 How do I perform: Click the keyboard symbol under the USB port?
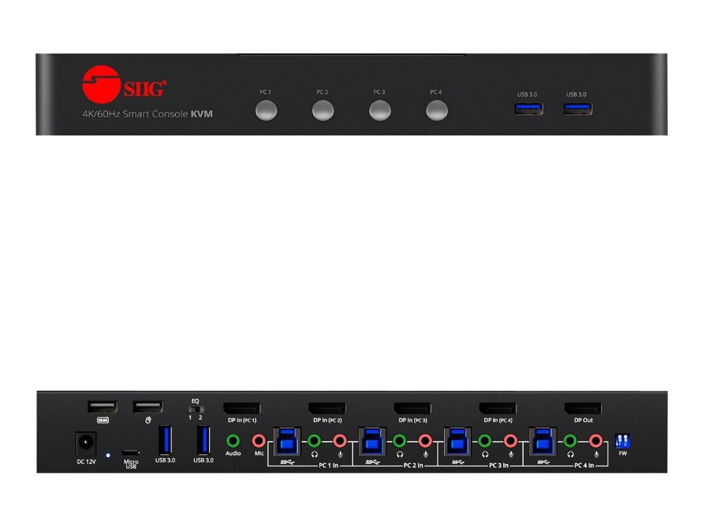103,421
